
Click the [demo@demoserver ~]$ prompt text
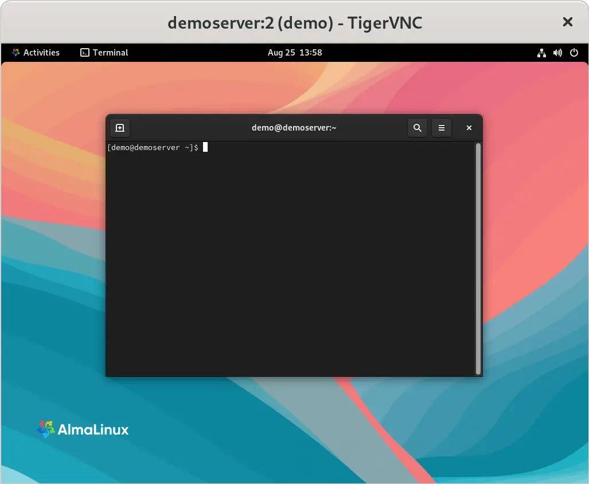[x=153, y=147]
